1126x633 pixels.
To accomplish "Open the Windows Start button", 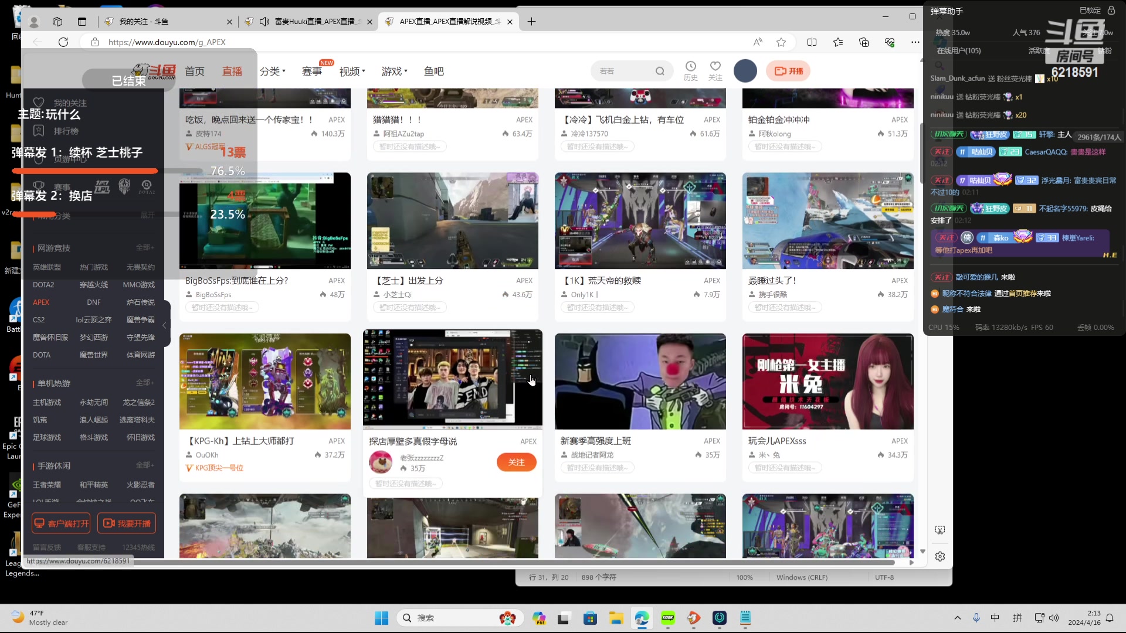I will pyautogui.click(x=381, y=618).
